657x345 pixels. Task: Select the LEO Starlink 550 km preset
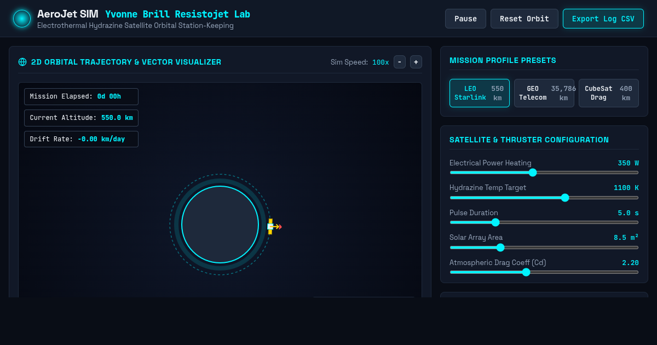(480, 93)
